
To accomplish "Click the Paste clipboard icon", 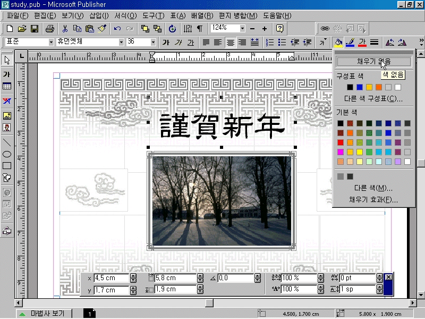I will point(89,29).
